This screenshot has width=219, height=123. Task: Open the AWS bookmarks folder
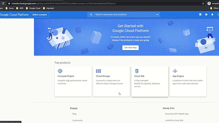point(20,8)
